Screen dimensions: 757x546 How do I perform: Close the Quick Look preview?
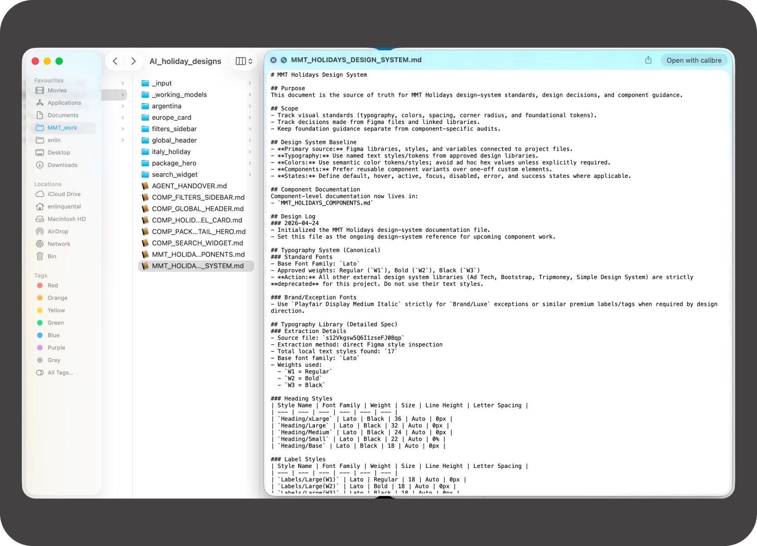pyautogui.click(x=273, y=60)
